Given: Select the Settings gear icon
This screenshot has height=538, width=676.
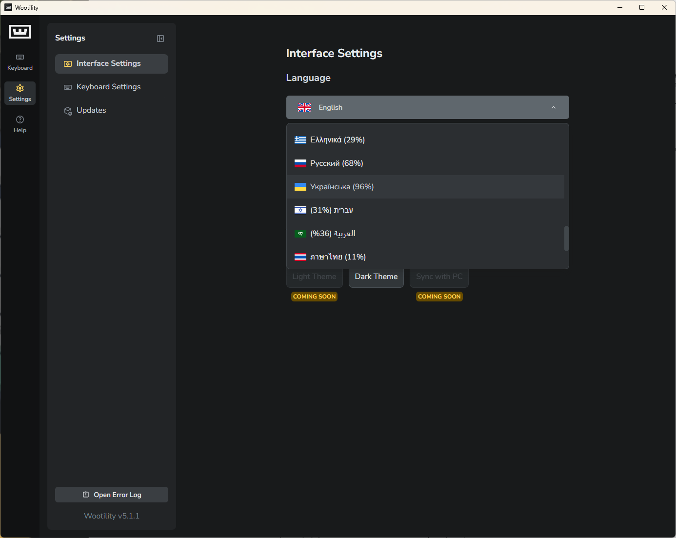Looking at the screenshot, I should pos(20,88).
